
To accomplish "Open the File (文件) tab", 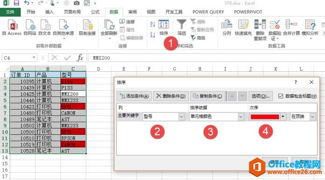I will coord(10,12).
